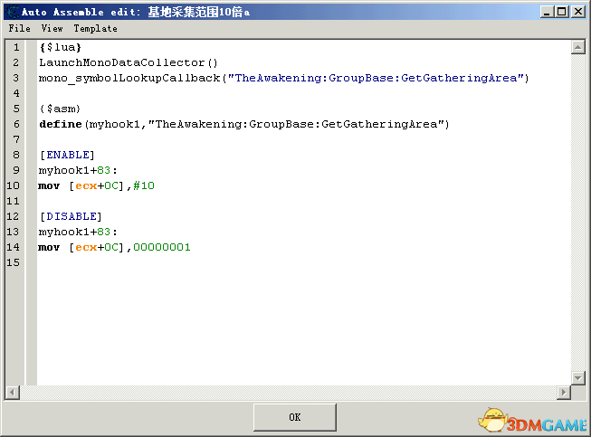Click the 00000001 value on line 14
The image size is (591, 437).
click(162, 247)
